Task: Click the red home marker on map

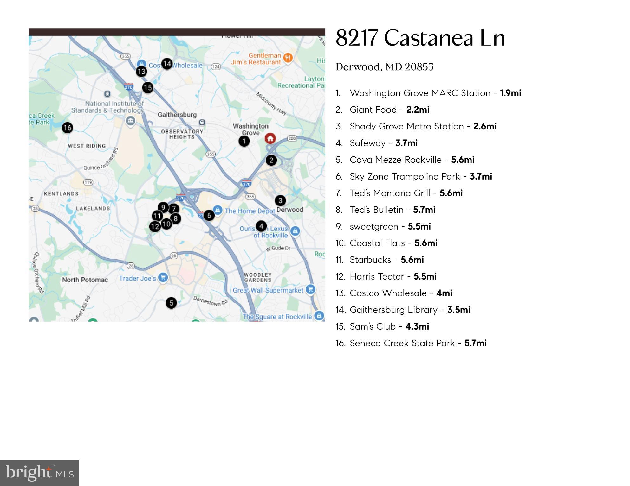Action: [270, 138]
